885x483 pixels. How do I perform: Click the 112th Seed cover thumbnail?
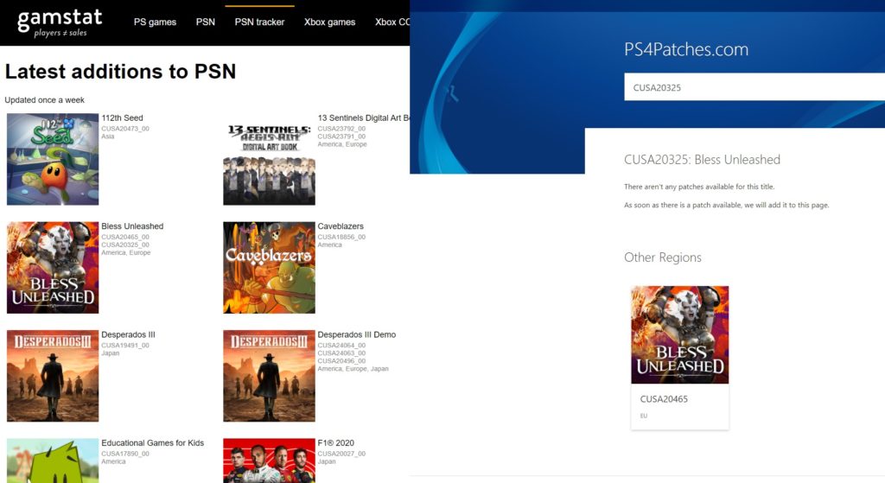[x=53, y=159]
